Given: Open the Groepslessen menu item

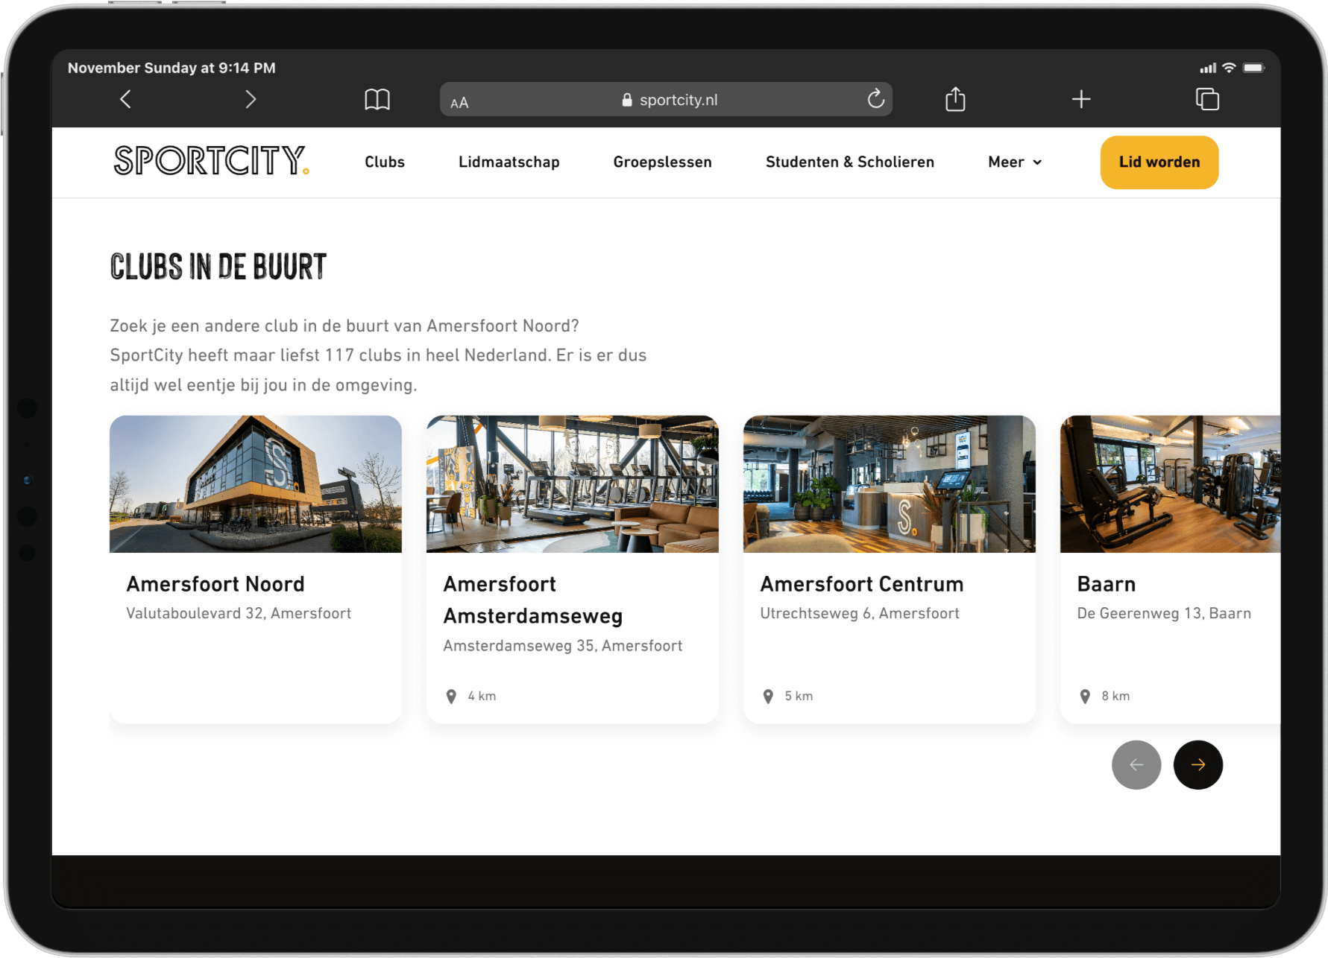Looking at the screenshot, I should tap(663, 162).
